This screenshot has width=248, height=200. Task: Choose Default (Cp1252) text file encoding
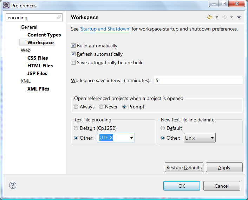76,128
